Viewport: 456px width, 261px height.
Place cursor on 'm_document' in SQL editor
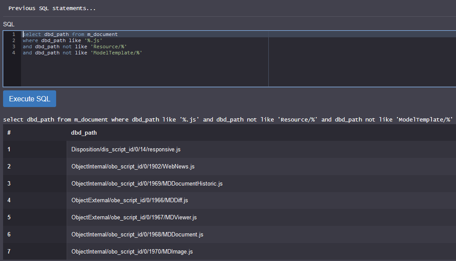point(103,34)
